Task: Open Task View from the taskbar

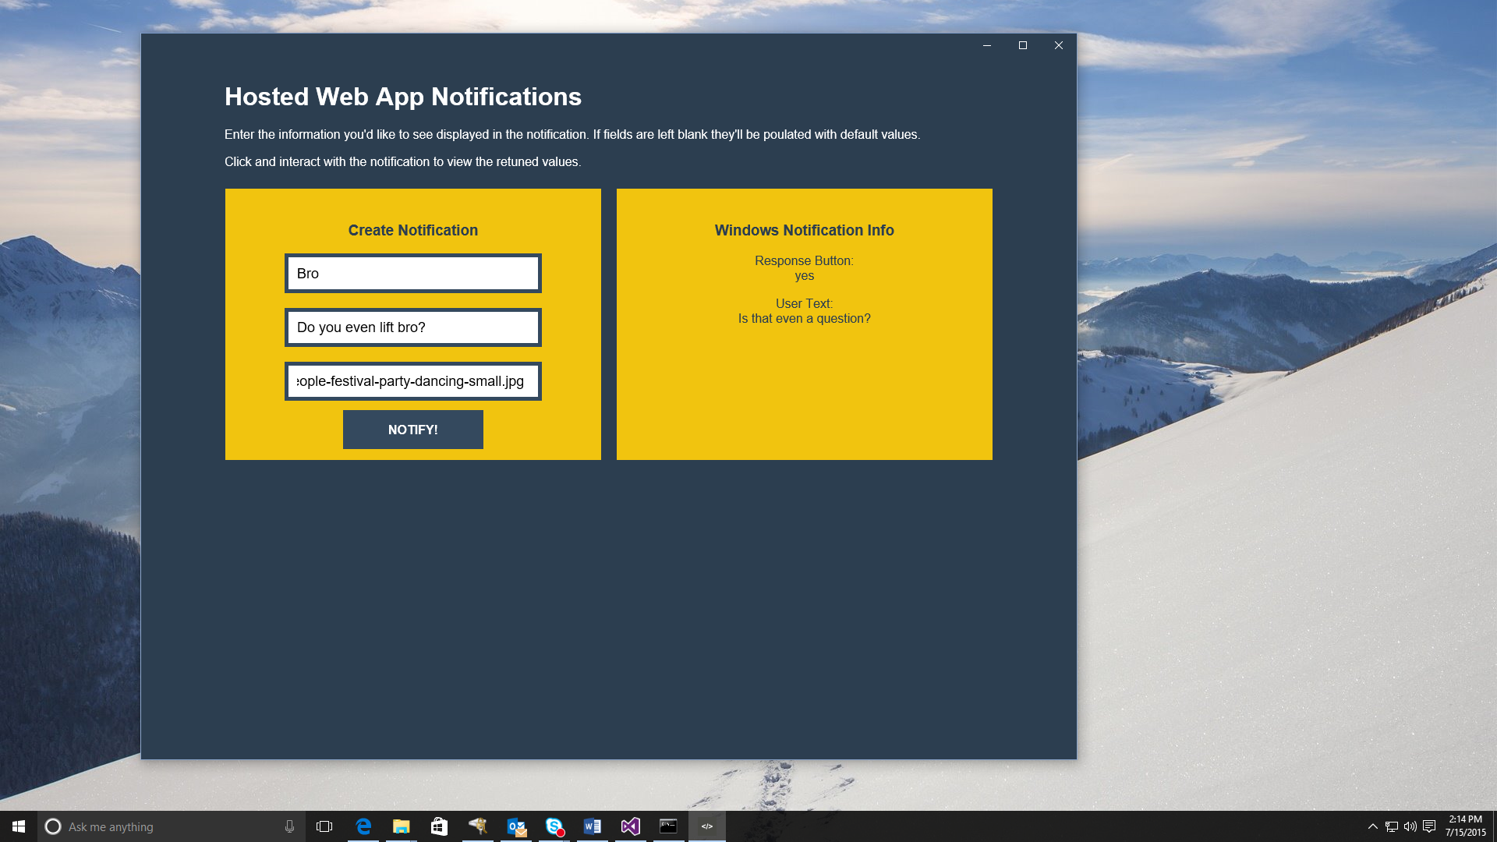Action: tap(324, 826)
